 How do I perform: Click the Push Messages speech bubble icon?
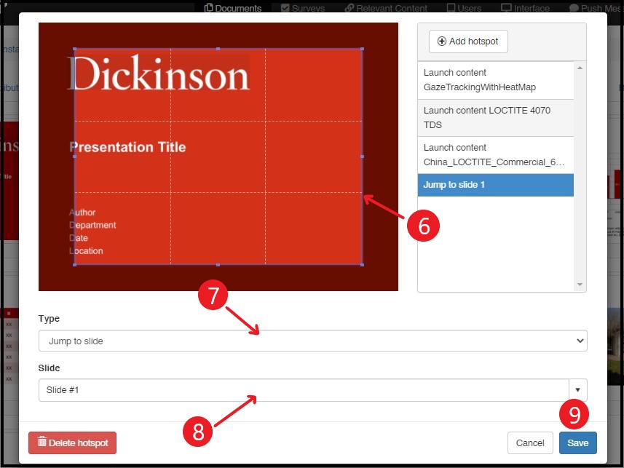[574, 8]
